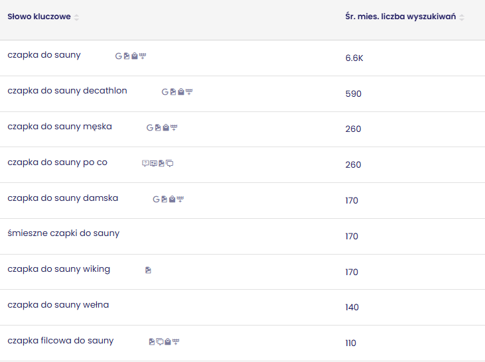Click shopping bag icon for 'czapka filcowa do sauny'

click(168, 341)
